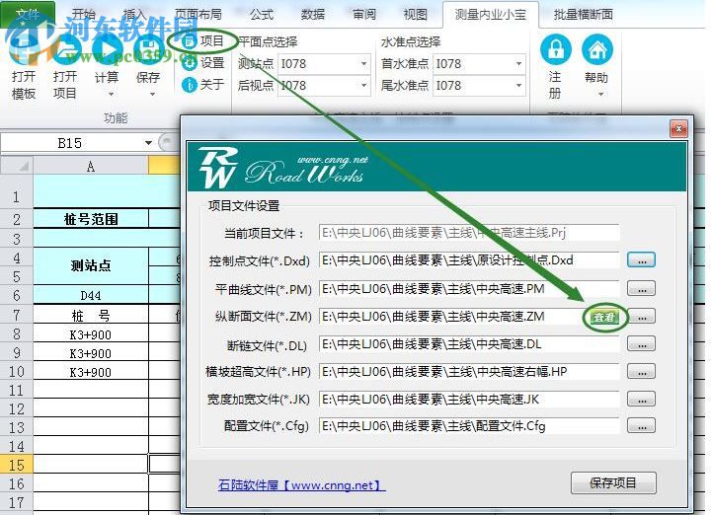Click the 计算 play icon
The height and width of the screenshot is (515, 713).
(107, 49)
